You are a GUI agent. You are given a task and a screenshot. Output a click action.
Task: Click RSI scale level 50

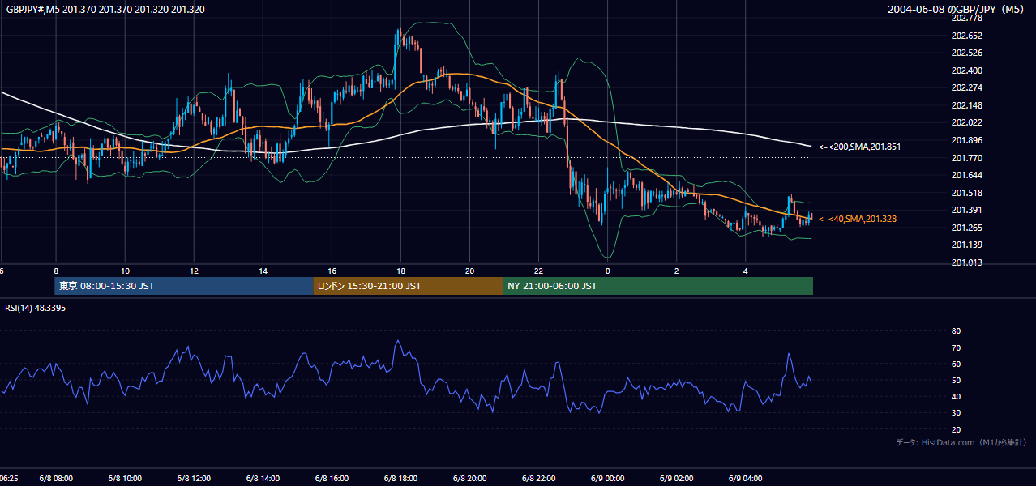click(956, 380)
